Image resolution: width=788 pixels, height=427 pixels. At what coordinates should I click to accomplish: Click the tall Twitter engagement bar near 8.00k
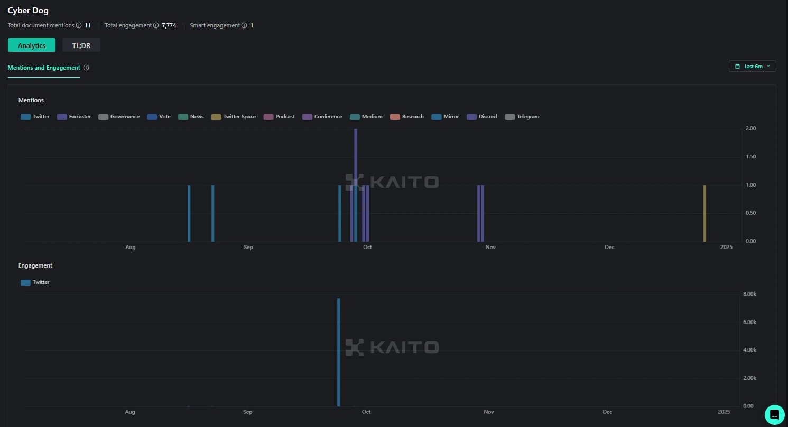338,352
